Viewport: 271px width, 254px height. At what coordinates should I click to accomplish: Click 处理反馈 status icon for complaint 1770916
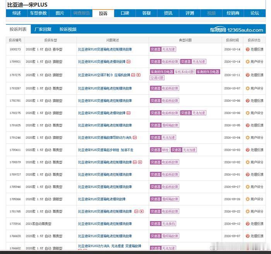pos(247,223)
